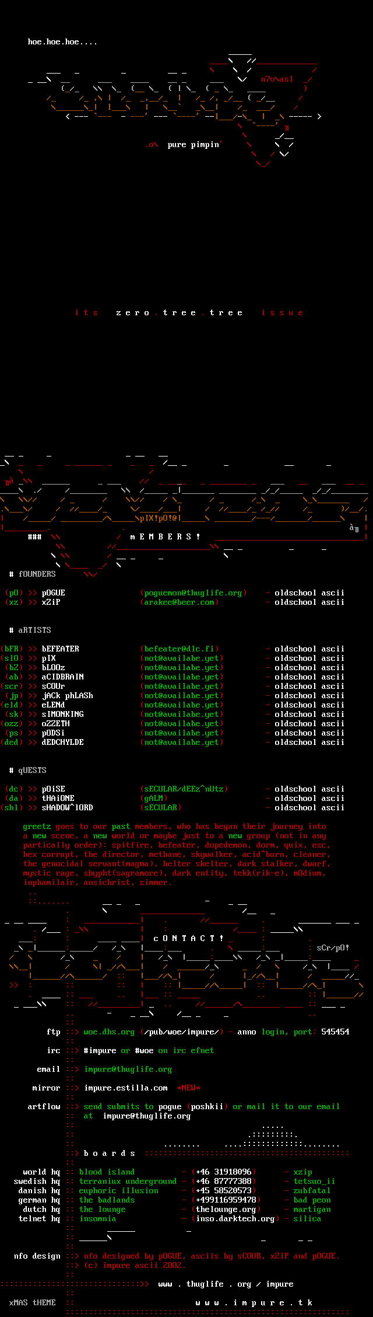Open the www.impure.tk address
Viewport: 373px width, 1317px height.
(x=254, y=1302)
